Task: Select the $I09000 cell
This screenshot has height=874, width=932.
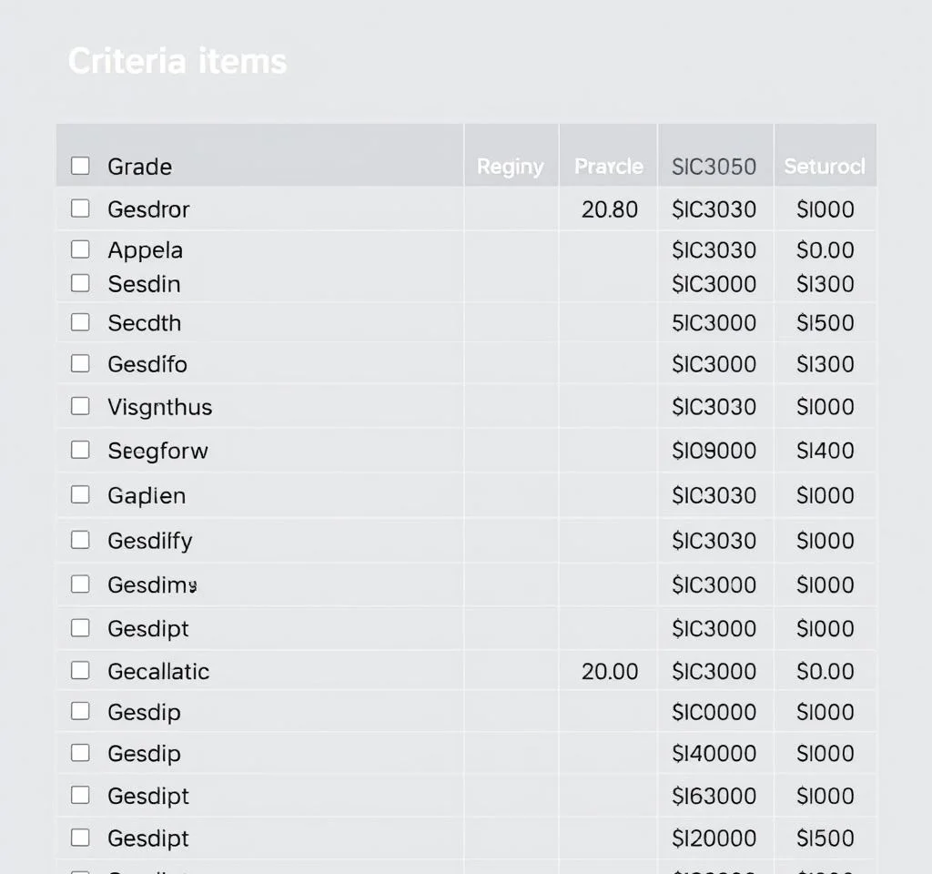Action: point(714,451)
